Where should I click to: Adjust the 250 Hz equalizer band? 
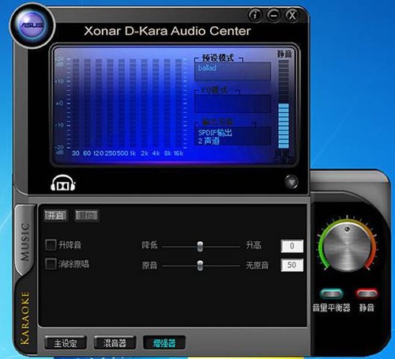click(x=110, y=104)
